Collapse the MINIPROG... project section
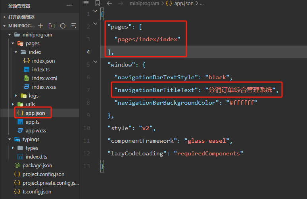The height and width of the screenshot is (199, 307). pos(4,26)
